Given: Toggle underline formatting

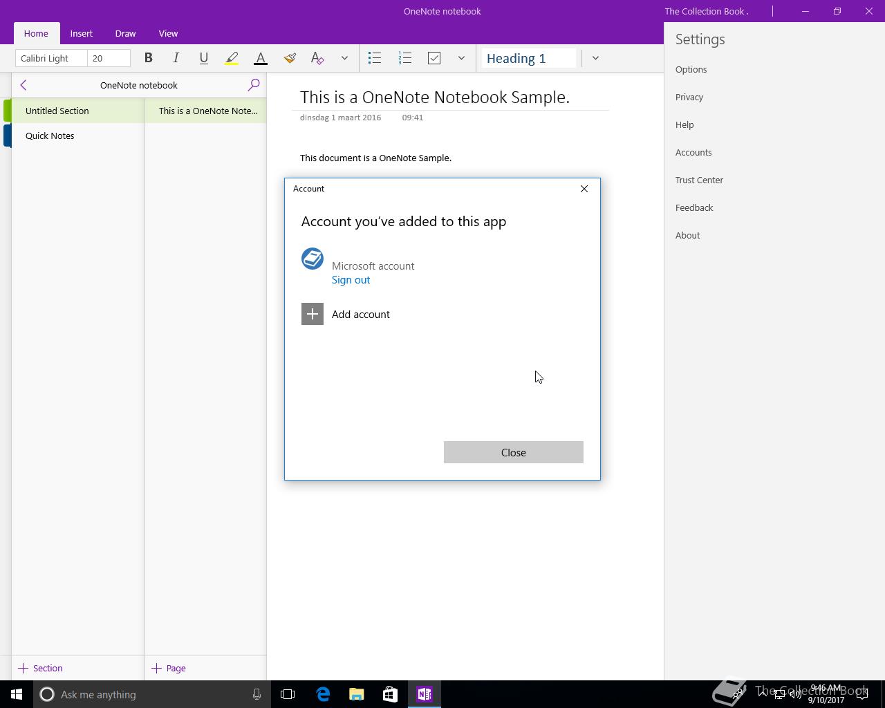Looking at the screenshot, I should (203, 58).
